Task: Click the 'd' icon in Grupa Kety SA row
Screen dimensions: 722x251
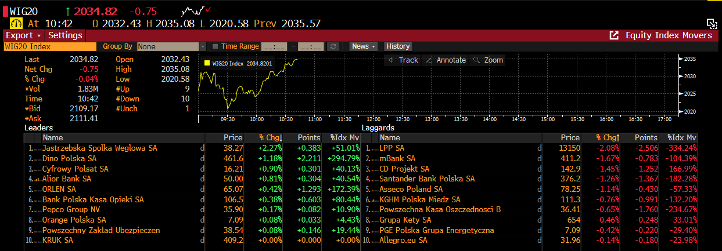Action: pyautogui.click(x=539, y=220)
